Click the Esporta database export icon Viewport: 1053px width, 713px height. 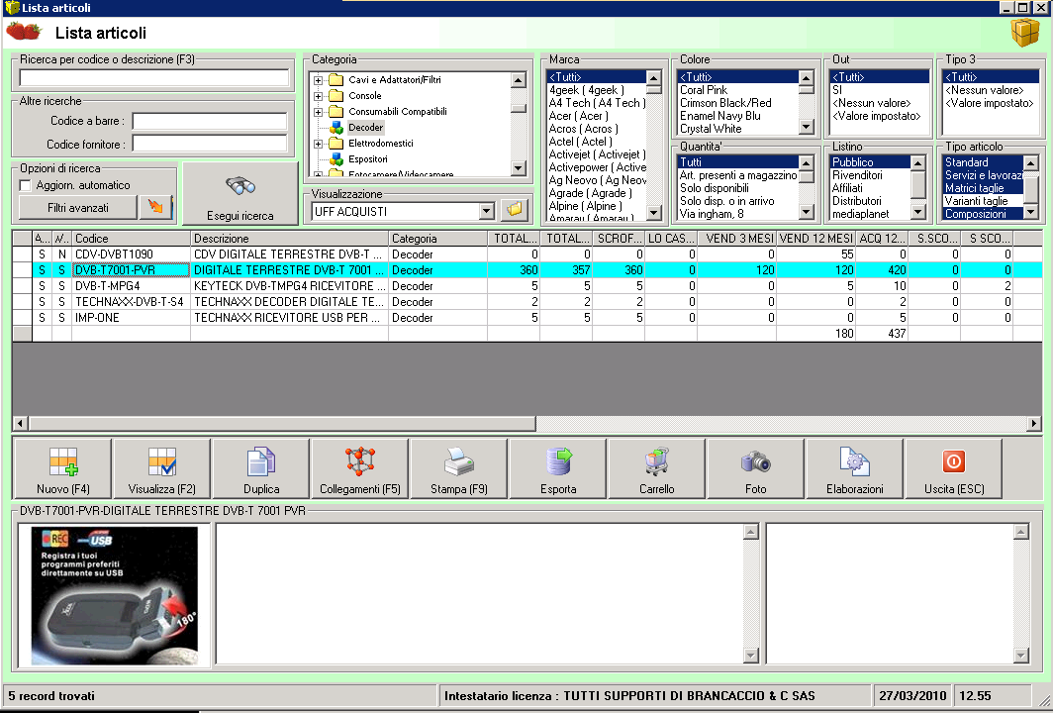click(558, 462)
